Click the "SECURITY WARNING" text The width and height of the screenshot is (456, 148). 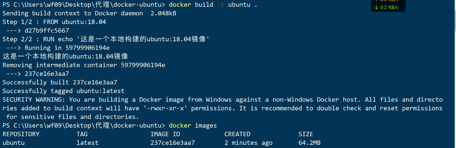pos(33,100)
